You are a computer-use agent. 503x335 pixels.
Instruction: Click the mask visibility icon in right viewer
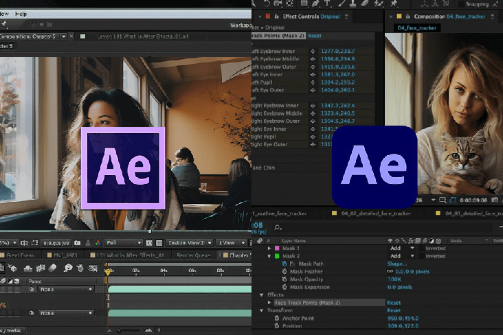click(x=453, y=200)
